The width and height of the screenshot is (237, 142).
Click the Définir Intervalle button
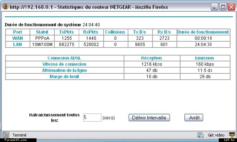click(149, 118)
